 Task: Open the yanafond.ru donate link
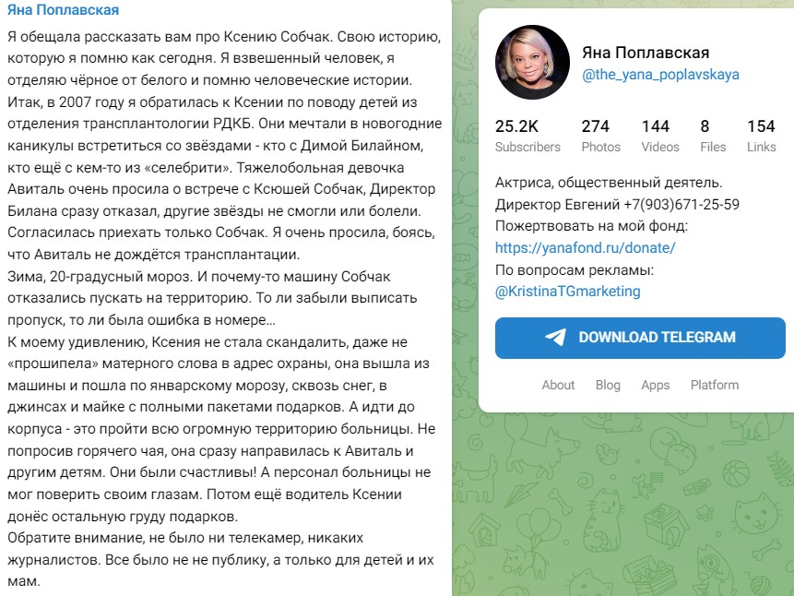(585, 248)
